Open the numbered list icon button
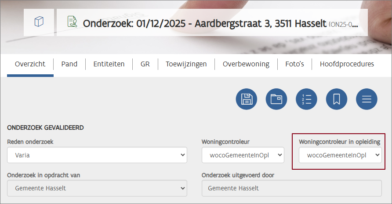Image resolution: width=392 pixels, height=204 pixels. coord(306,99)
